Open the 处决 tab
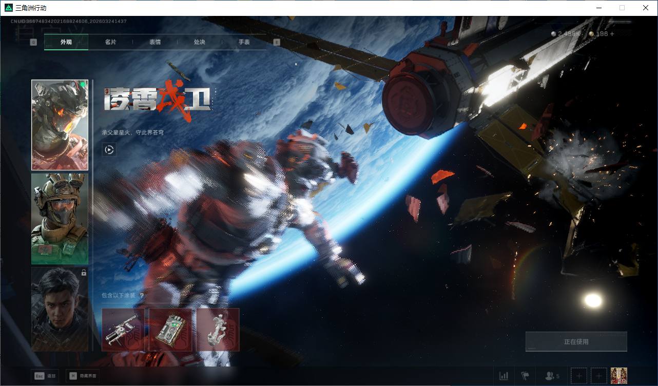Image resolution: width=658 pixels, height=386 pixels. pyautogui.click(x=199, y=42)
